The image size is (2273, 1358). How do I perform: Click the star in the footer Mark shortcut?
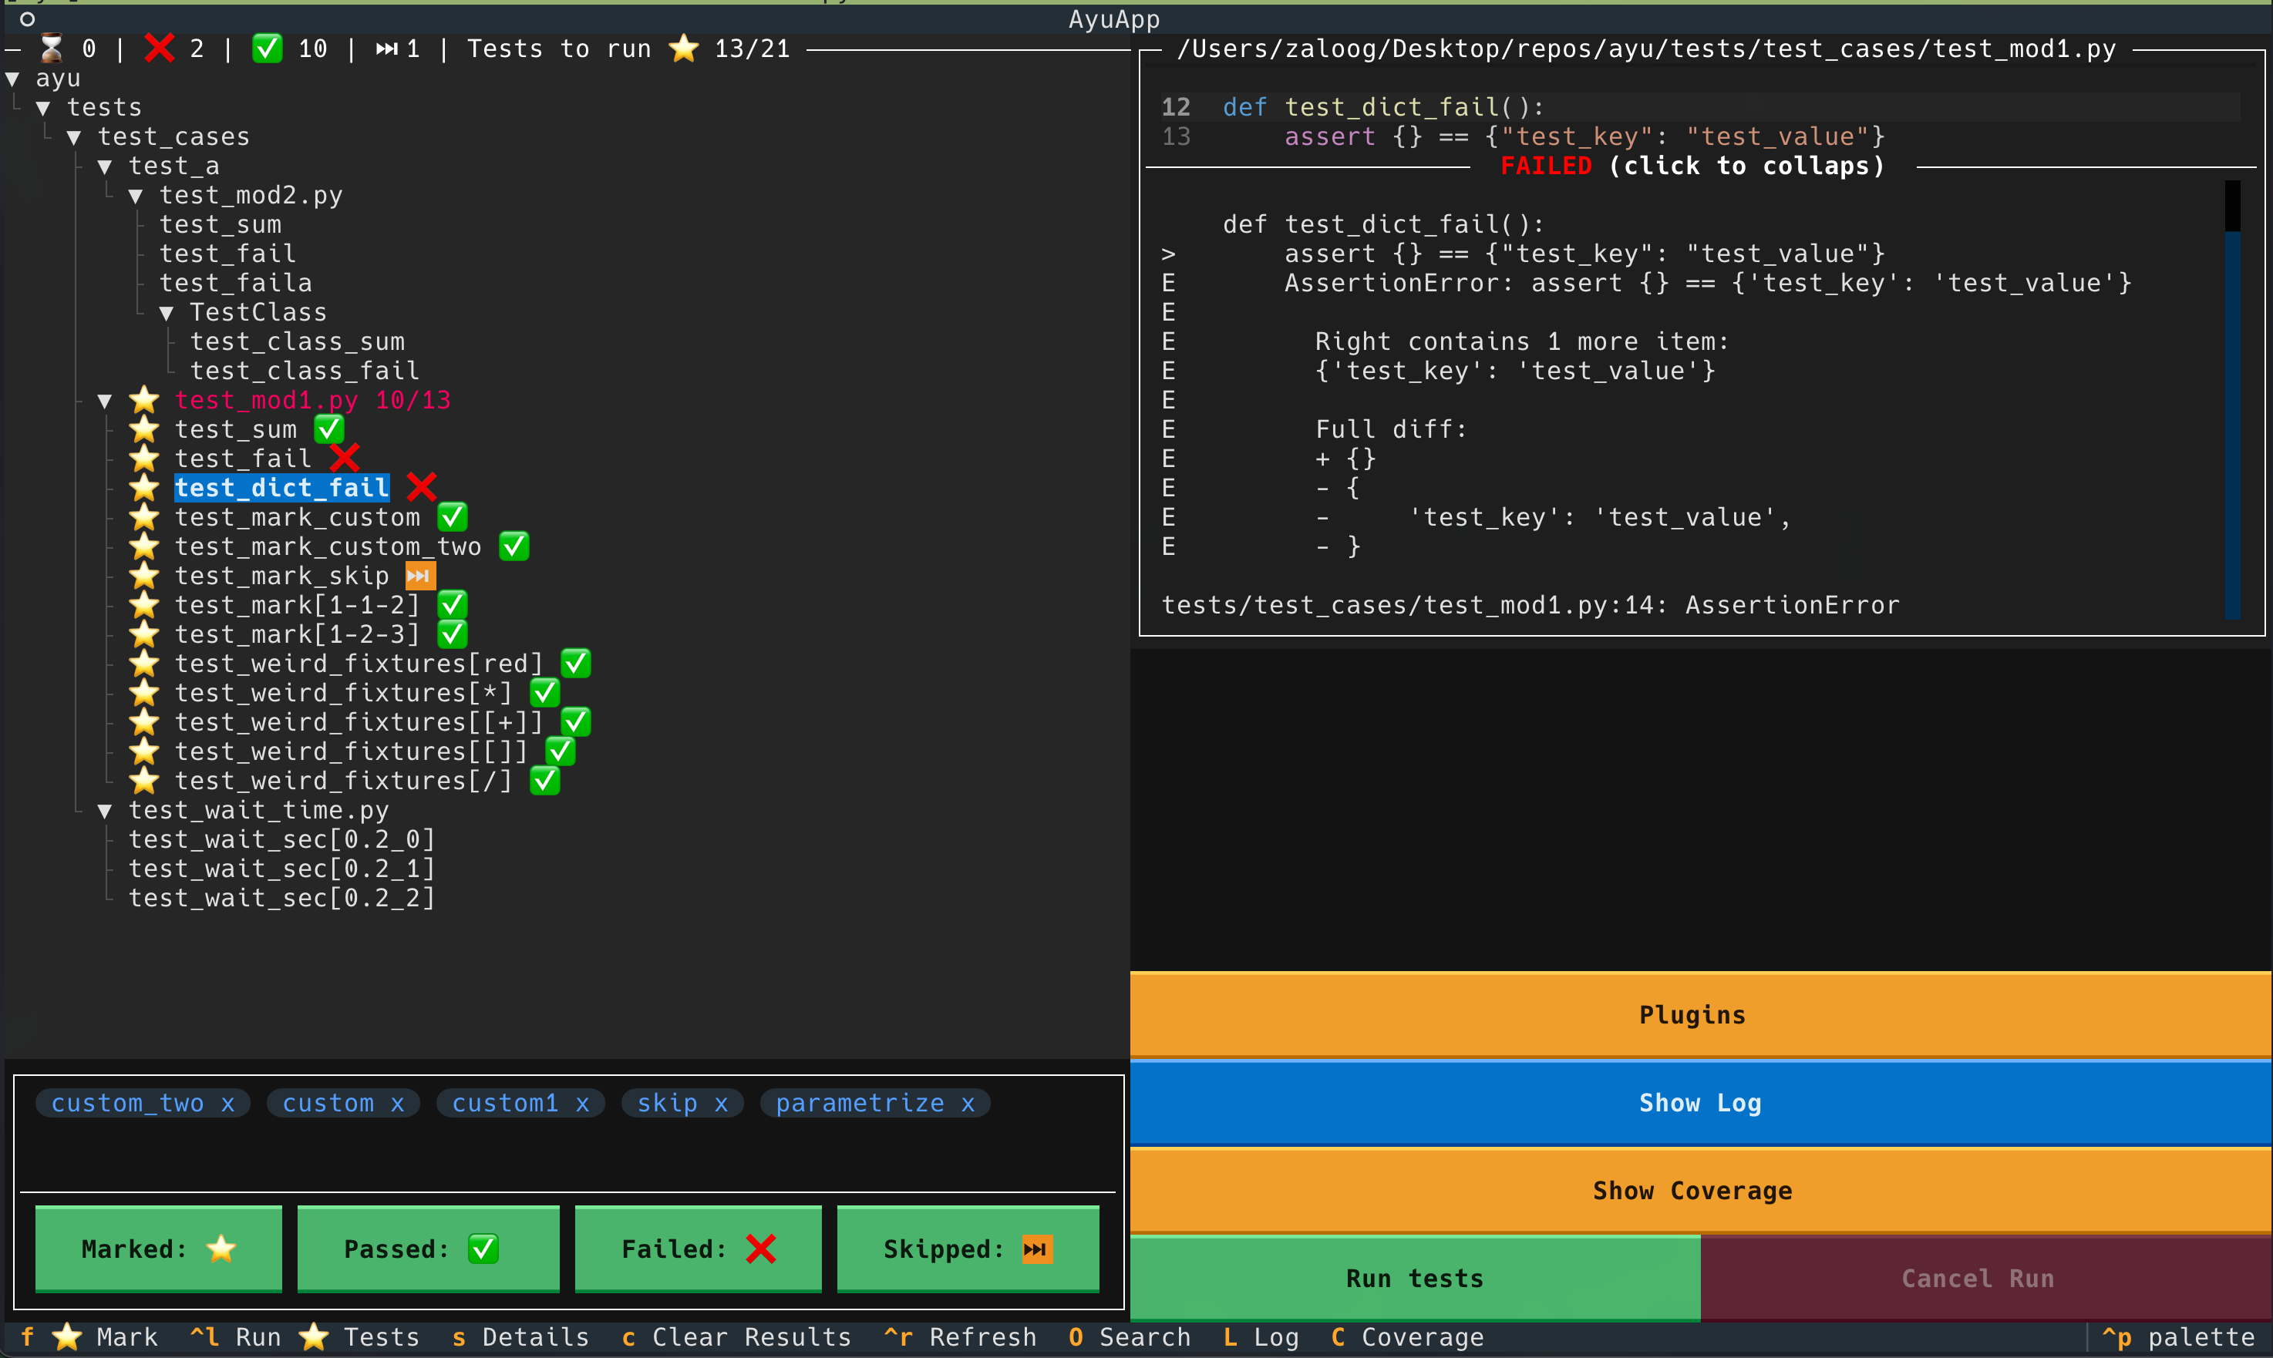click(x=67, y=1337)
